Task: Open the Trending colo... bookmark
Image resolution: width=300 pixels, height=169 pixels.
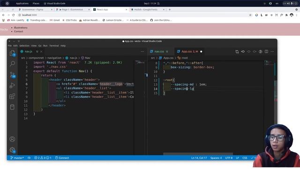Action: click(x=37, y=20)
